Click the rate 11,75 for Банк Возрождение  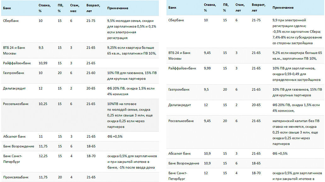[43, 146]
